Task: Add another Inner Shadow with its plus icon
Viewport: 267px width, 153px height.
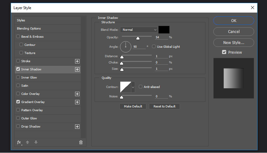Action: (77, 69)
